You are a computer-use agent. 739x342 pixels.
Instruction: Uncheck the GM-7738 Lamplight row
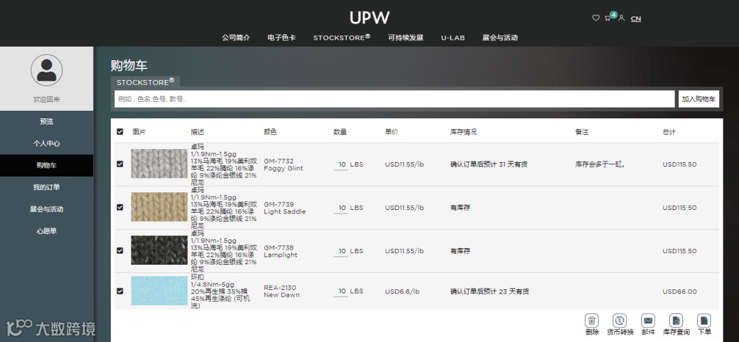pos(120,250)
